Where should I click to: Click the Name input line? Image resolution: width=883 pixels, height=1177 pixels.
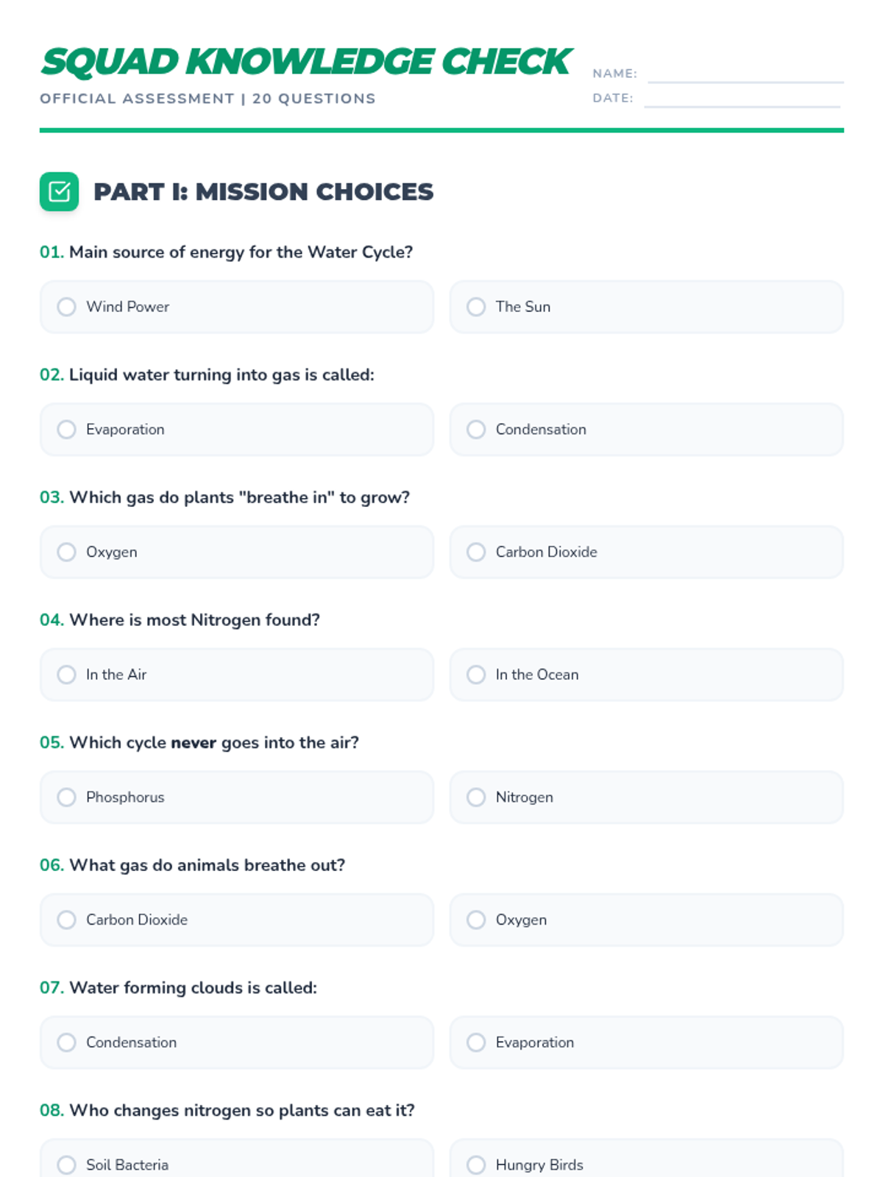coord(745,74)
